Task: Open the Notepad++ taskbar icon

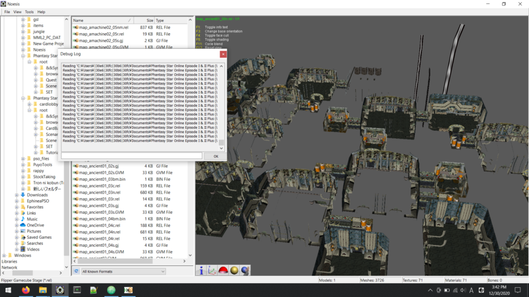Action: coord(94,290)
